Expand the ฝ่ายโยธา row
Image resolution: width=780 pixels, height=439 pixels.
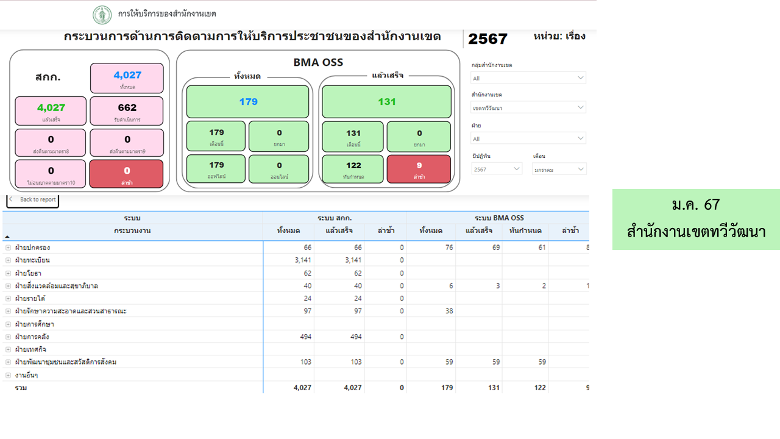[8, 273]
